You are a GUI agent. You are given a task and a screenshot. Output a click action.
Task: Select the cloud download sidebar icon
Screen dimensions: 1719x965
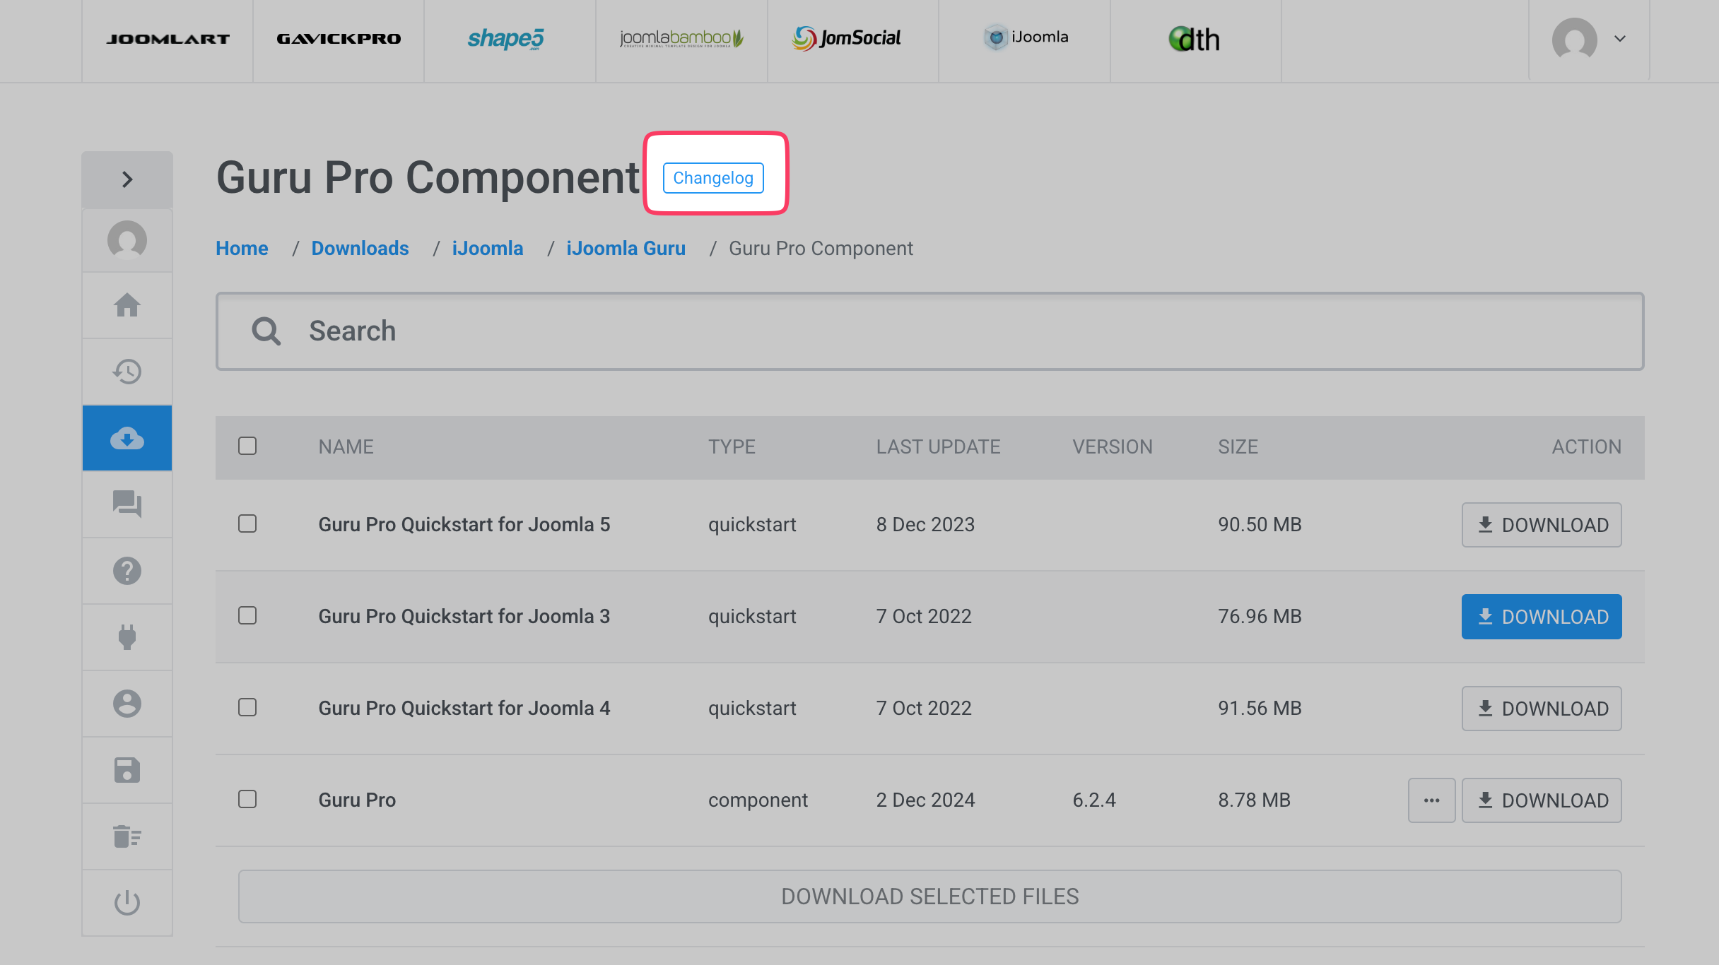(x=127, y=438)
